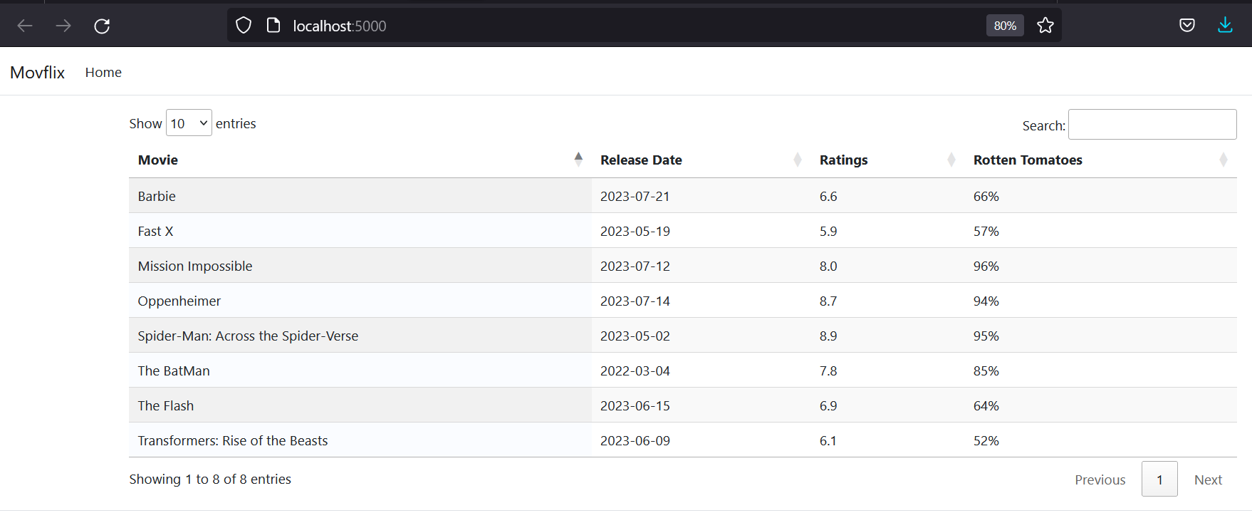The height and width of the screenshot is (513, 1252).
Task: Open the Show entries count dropdown
Action: point(189,123)
